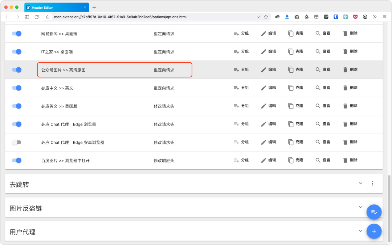The image size is (392, 245).
Task: Click the blue batch select floating button
Action: [x=374, y=212]
